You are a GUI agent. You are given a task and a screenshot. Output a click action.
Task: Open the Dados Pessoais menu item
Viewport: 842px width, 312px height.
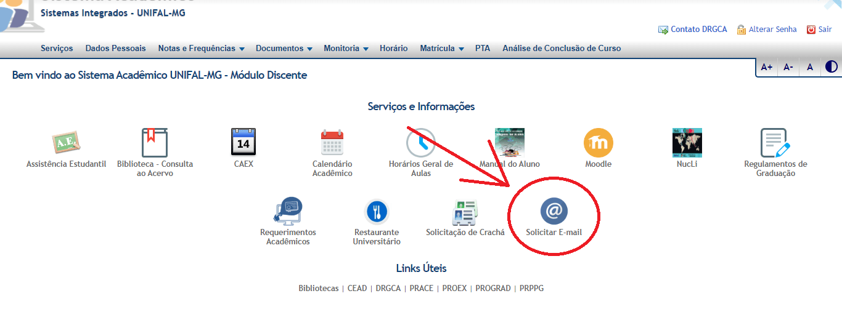point(116,48)
